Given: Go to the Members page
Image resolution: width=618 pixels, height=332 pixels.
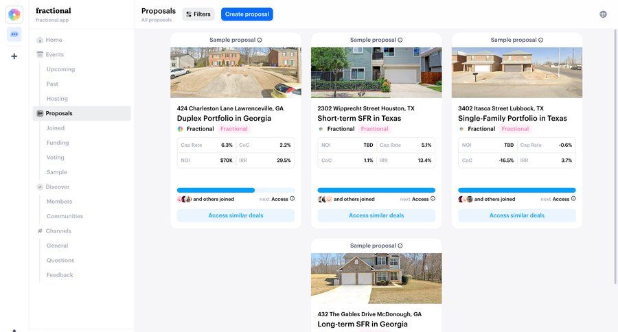Looking at the screenshot, I should pos(59,202).
